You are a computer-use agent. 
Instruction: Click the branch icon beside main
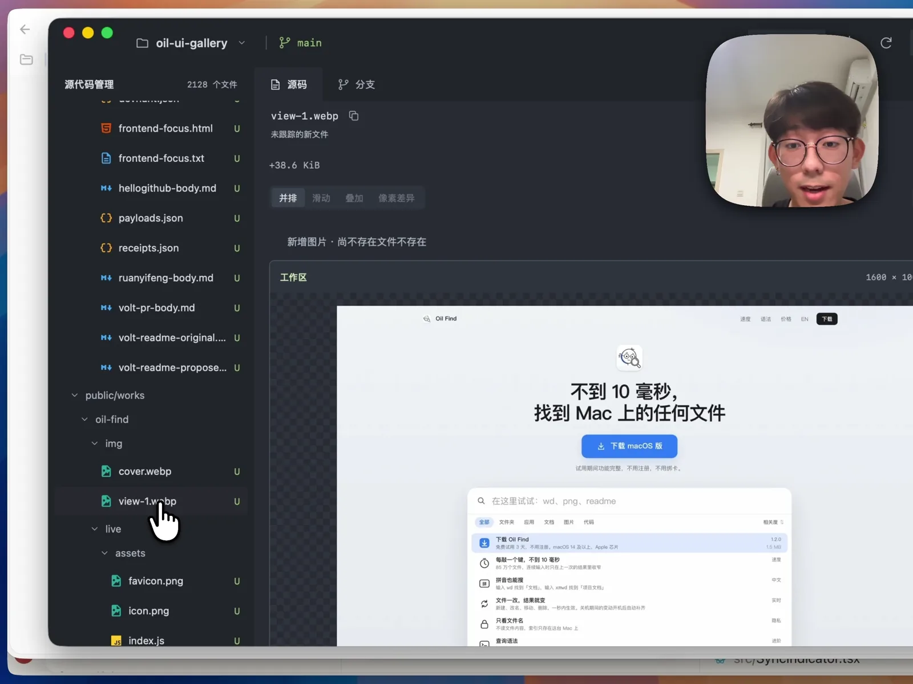coord(285,43)
